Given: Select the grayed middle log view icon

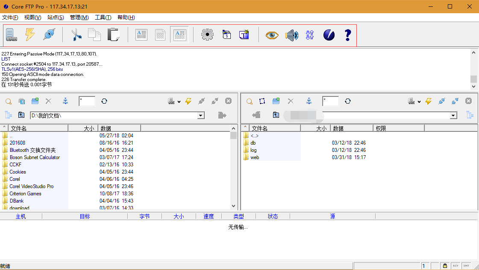Looking at the screenshot, I should pyautogui.click(x=160, y=35).
